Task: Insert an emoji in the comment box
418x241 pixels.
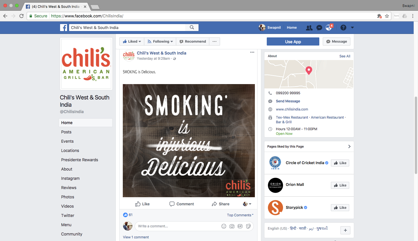Action: (x=224, y=226)
